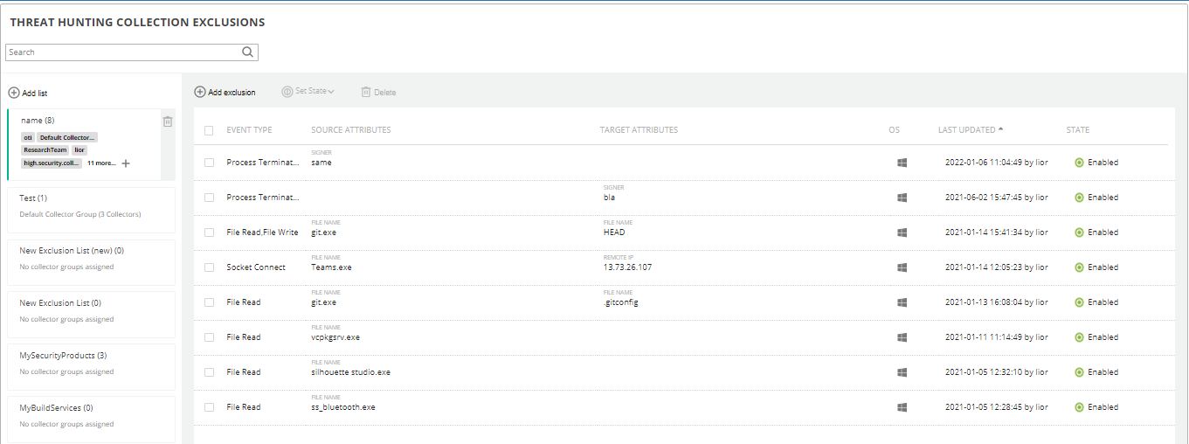Click the Add exclusion plus icon

pyautogui.click(x=200, y=92)
